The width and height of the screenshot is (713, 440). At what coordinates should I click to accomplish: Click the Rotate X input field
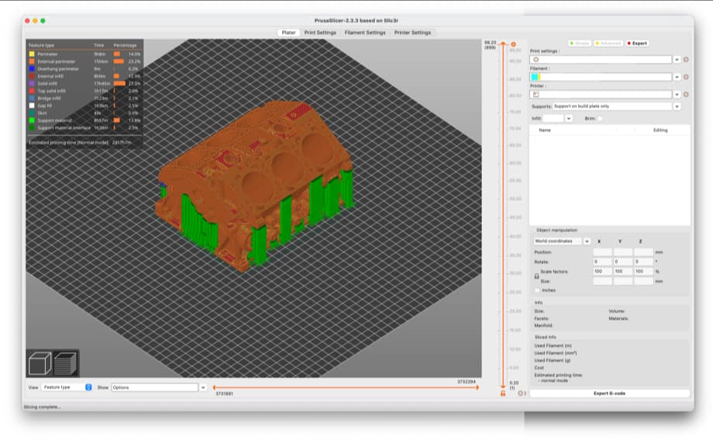[x=602, y=262]
